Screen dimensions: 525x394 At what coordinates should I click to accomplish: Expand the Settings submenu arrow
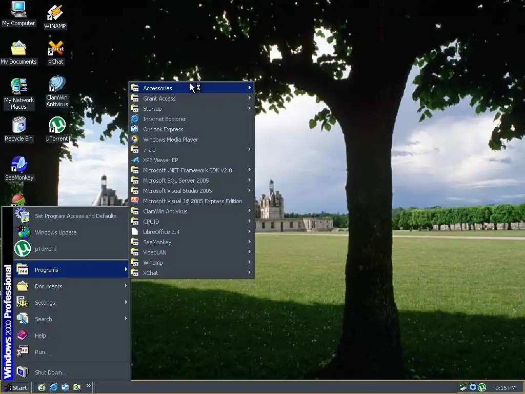(126, 302)
